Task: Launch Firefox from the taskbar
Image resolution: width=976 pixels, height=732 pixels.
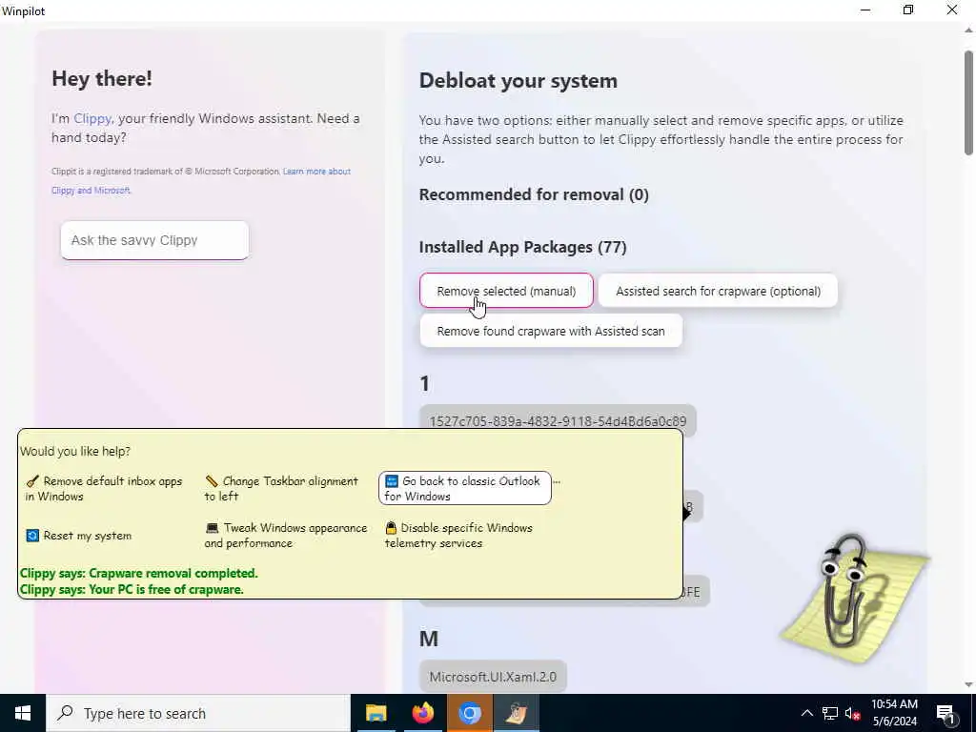Action: 422,713
